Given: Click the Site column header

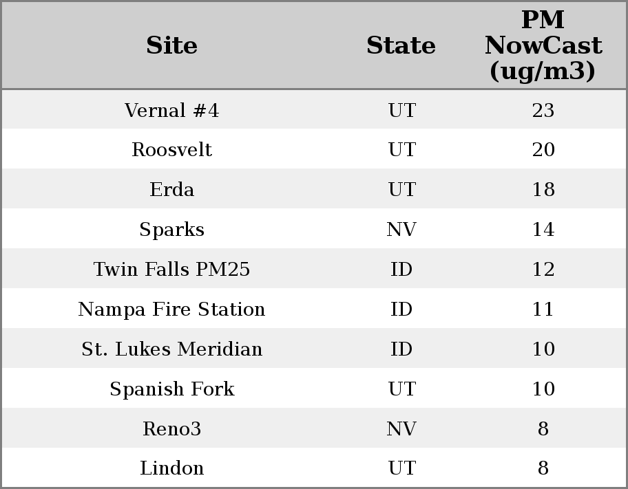Looking at the screenshot, I should 171,46.
